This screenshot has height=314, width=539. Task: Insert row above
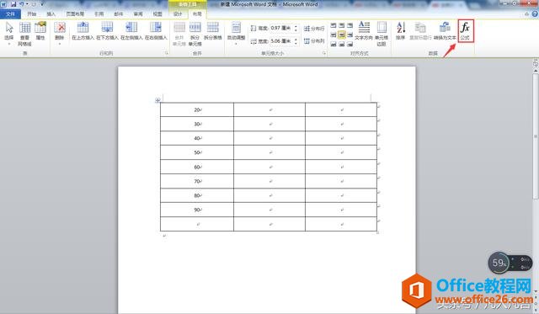(83, 31)
